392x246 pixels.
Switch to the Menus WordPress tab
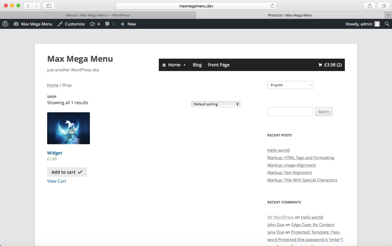point(98,15)
